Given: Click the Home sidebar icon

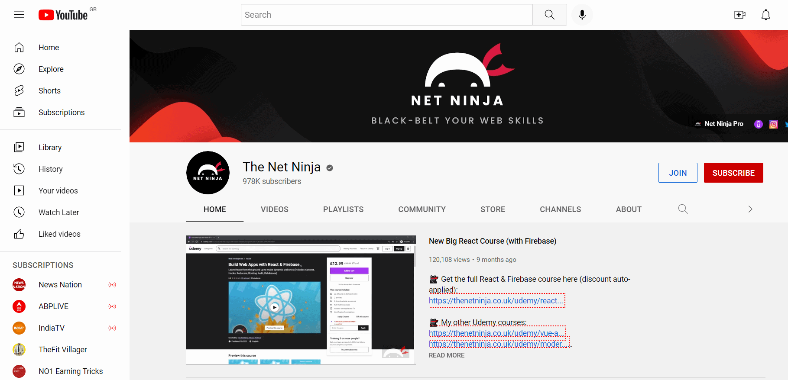Looking at the screenshot, I should pyautogui.click(x=19, y=47).
